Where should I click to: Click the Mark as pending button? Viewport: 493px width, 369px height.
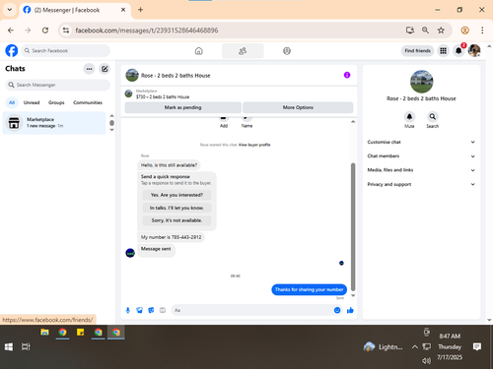[x=183, y=107]
